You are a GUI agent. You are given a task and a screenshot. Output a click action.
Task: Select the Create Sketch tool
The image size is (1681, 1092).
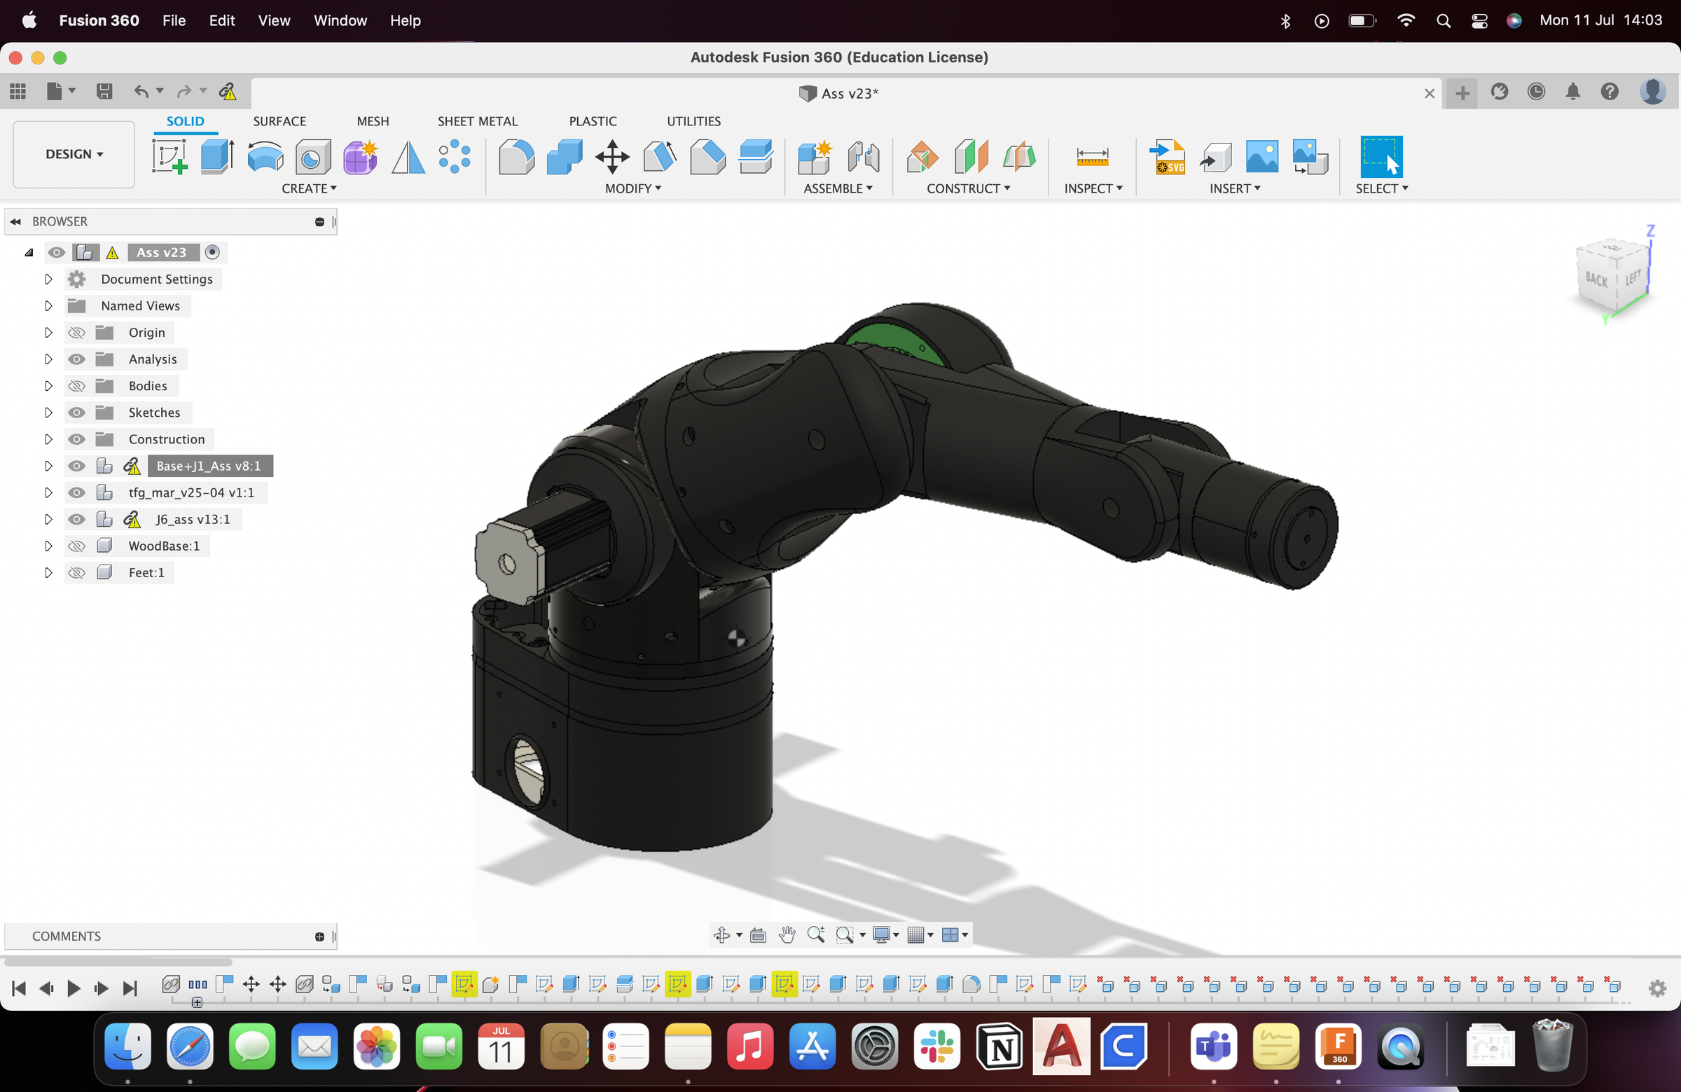click(x=170, y=157)
